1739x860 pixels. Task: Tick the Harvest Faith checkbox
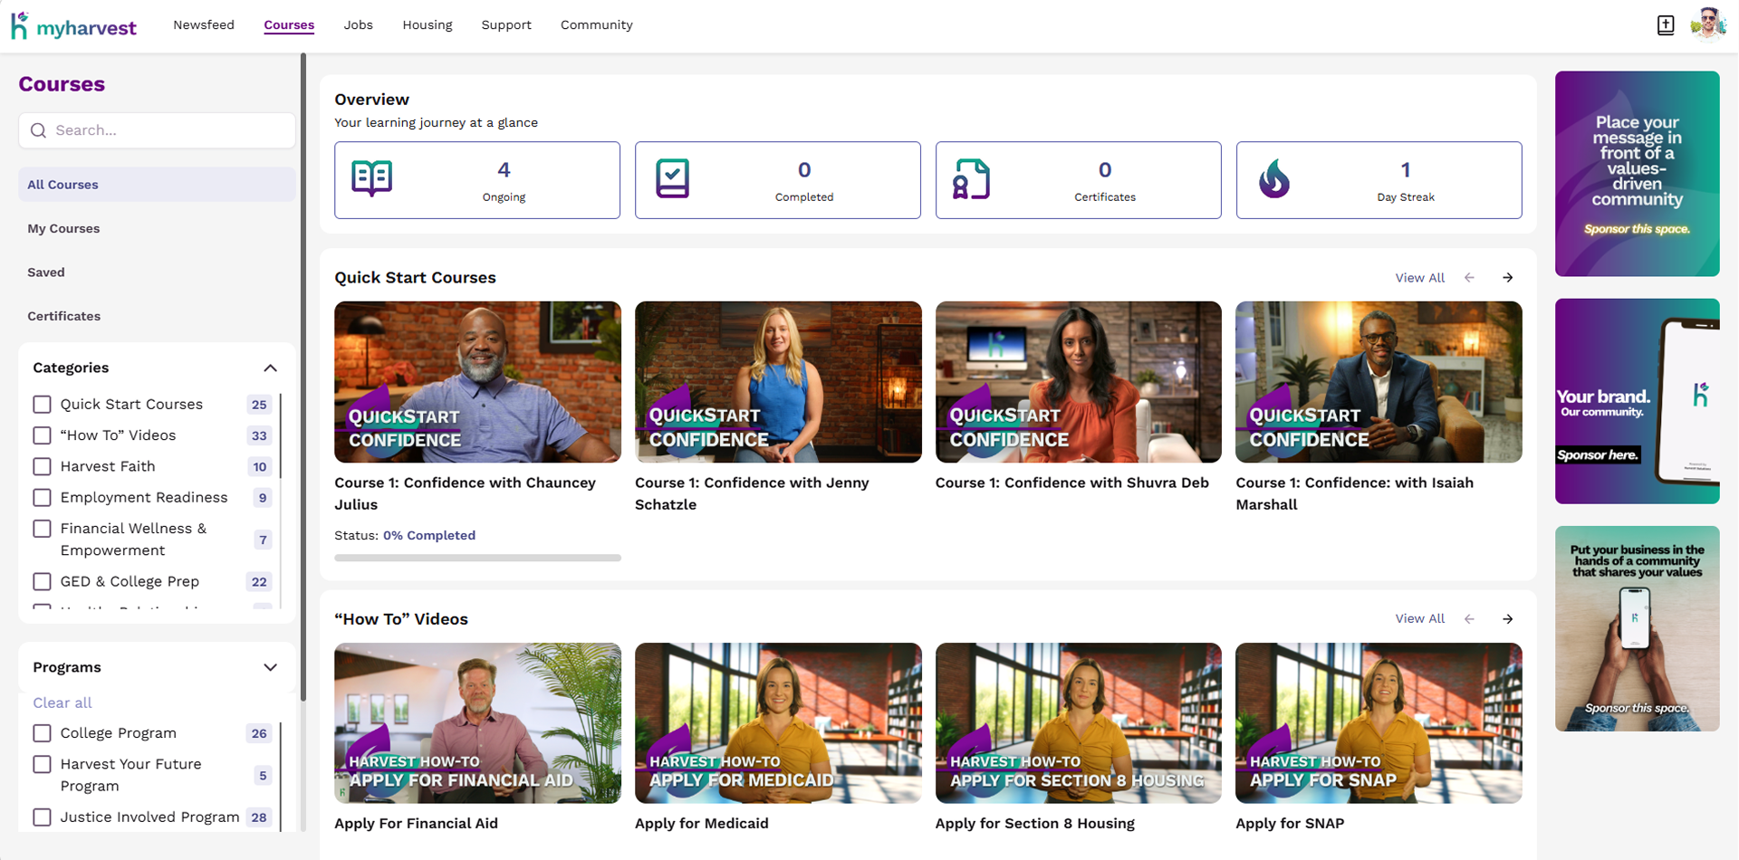pyautogui.click(x=42, y=466)
